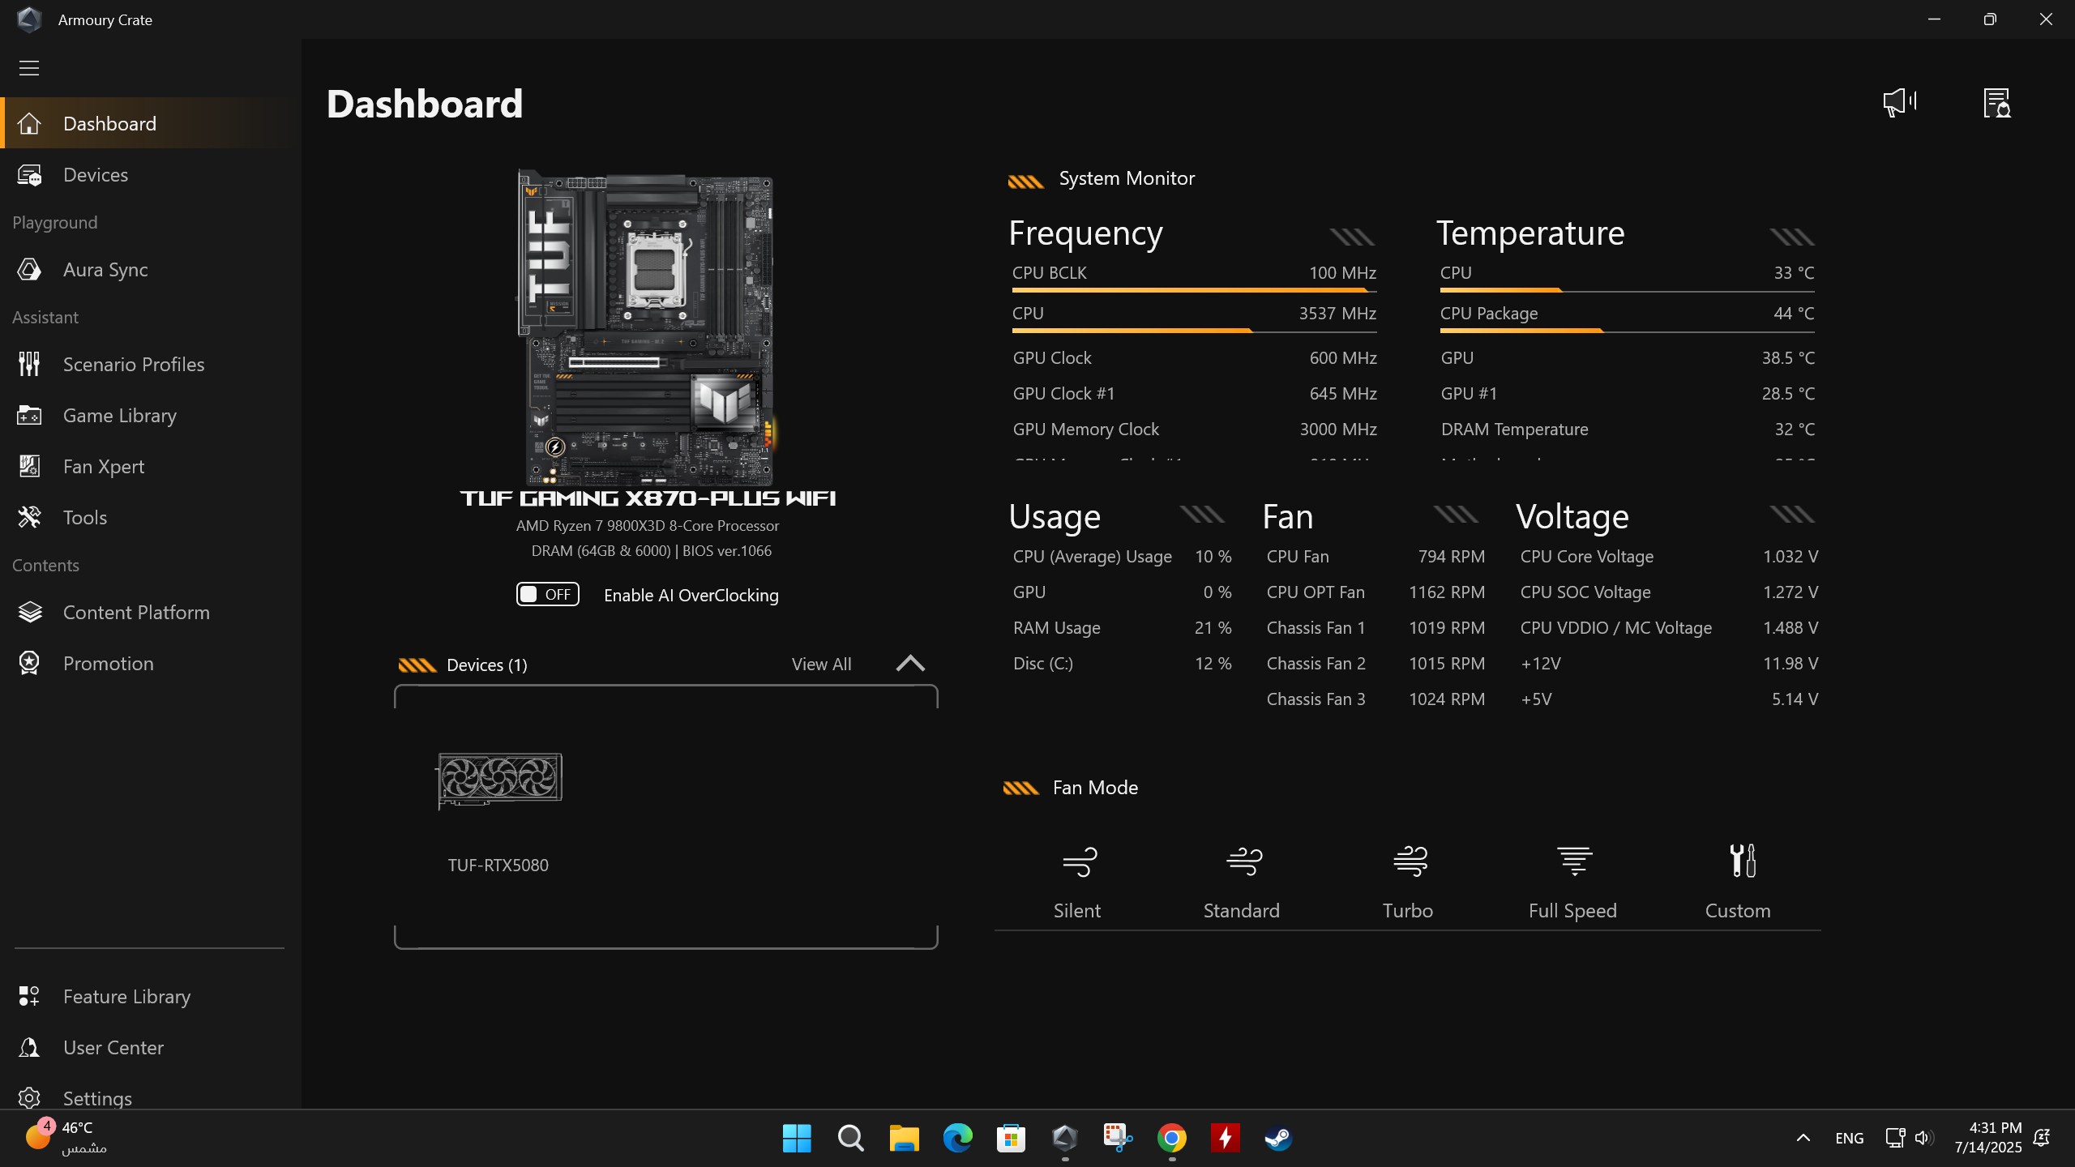Click the CPU BCLK frequency bar
Screen dimensions: 2075x1167
[x=1194, y=290]
